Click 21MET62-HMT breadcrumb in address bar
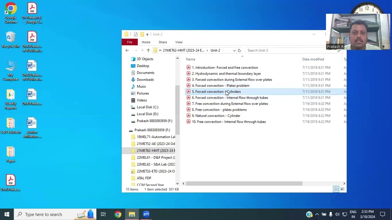 click(x=183, y=50)
